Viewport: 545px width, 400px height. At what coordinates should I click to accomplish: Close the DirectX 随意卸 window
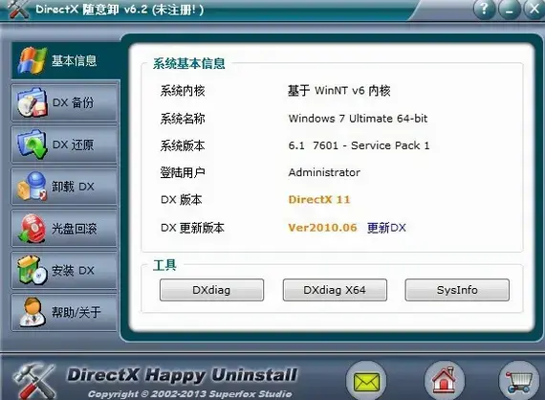click(x=534, y=9)
